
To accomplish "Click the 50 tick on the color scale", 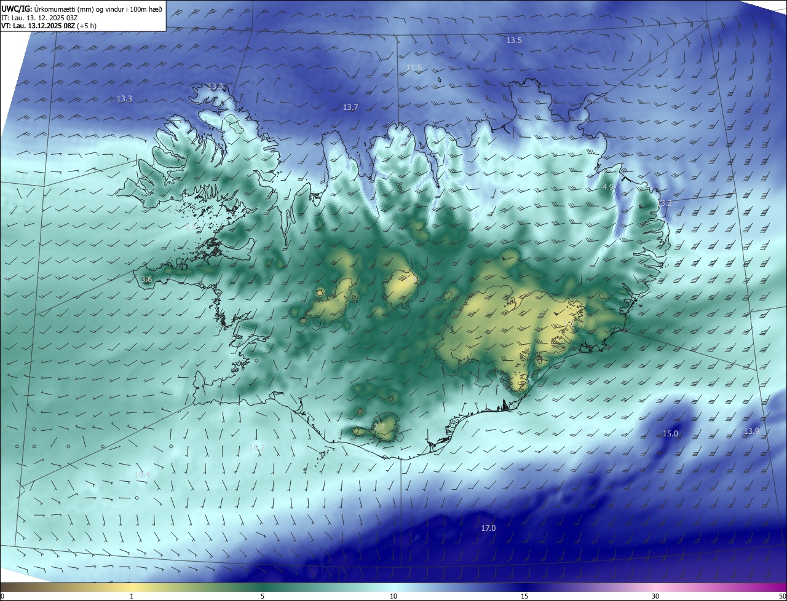I will (782, 597).
